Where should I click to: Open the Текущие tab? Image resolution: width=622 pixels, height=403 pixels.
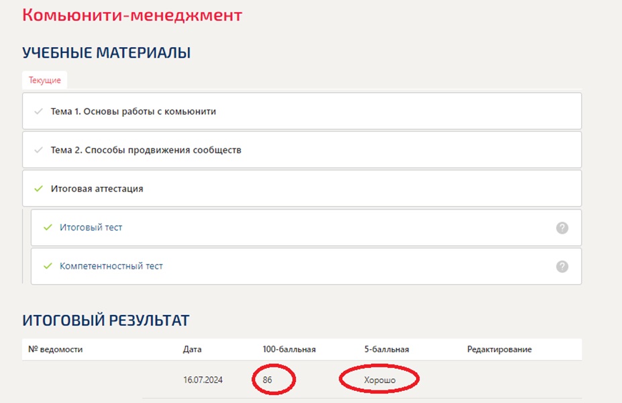(44, 80)
